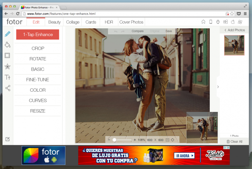Viewport: 252px width, 169px height.
Task: Click the mobile phone icon in header
Action: [211, 22]
